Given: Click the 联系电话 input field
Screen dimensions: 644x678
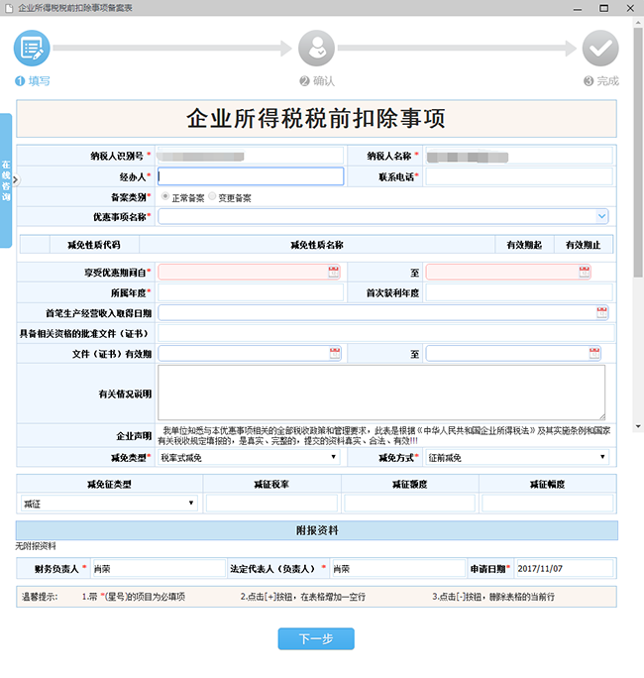Looking at the screenshot, I should click(x=518, y=176).
